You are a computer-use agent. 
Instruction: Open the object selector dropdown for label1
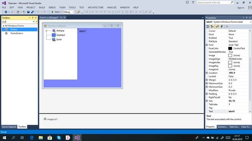pos(250,22)
